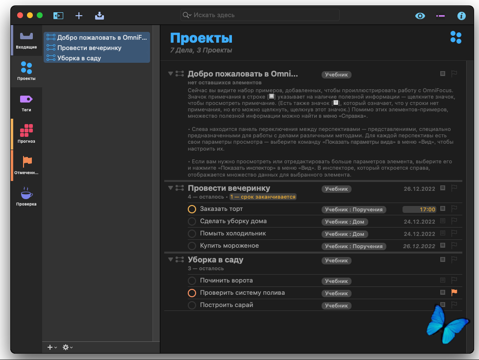Open search scope dropdown magnifier

(x=187, y=15)
